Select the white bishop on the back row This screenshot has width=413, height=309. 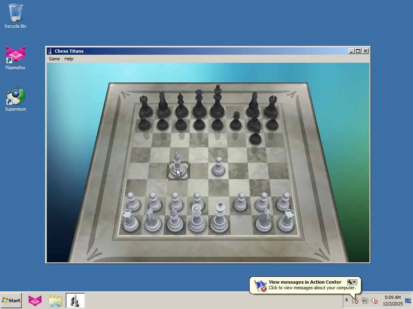(x=174, y=220)
